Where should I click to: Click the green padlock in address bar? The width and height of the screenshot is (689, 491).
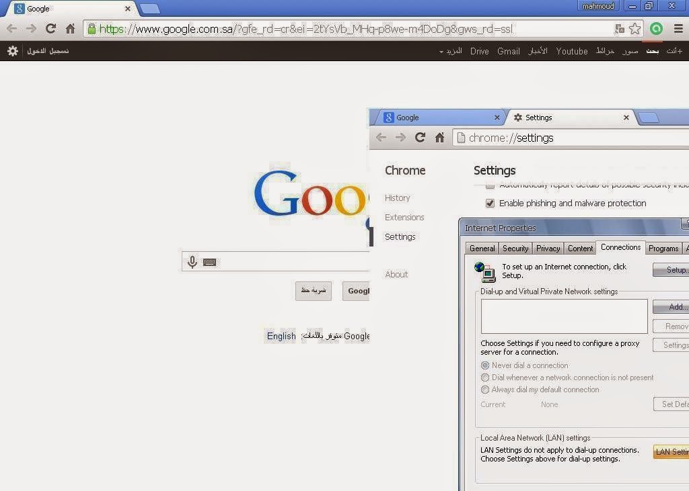92,29
